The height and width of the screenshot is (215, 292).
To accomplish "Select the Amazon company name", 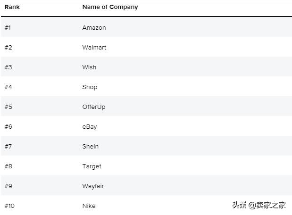I will (94, 27).
